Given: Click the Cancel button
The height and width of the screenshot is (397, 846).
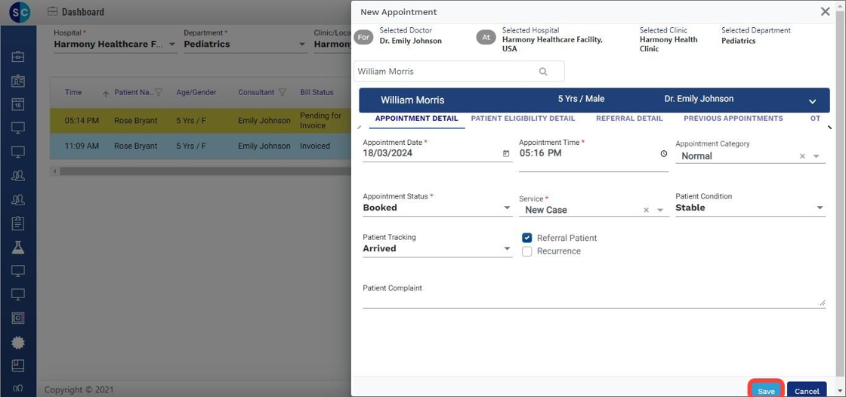Looking at the screenshot, I should [807, 390].
